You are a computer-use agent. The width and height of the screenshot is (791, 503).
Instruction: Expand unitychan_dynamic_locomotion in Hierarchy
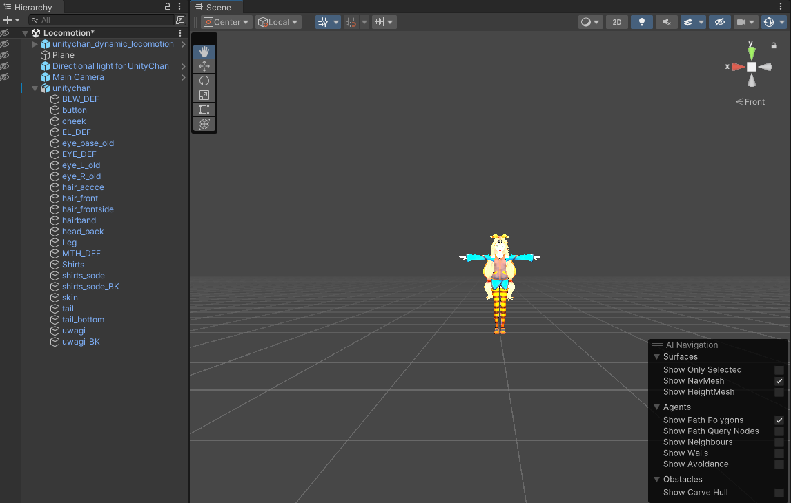coord(35,44)
